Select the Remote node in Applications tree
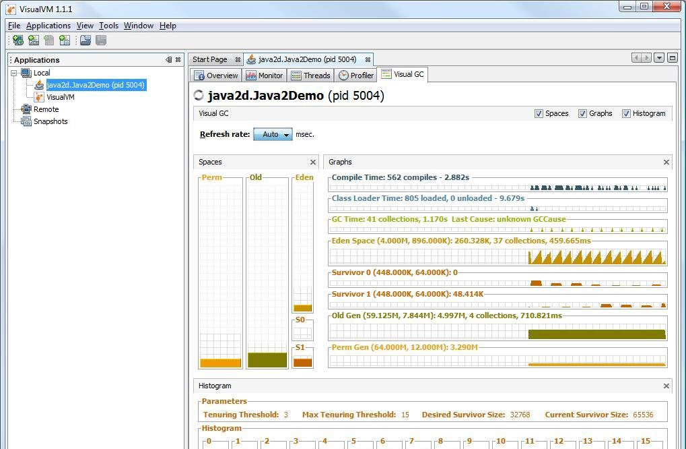This screenshot has height=449, width=686. click(46, 109)
